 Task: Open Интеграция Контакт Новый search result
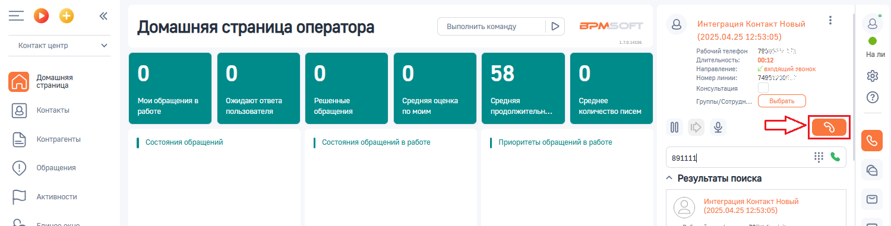tap(751, 206)
